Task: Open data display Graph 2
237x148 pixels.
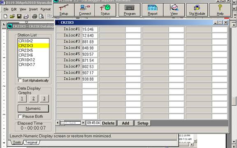Action: (34, 99)
